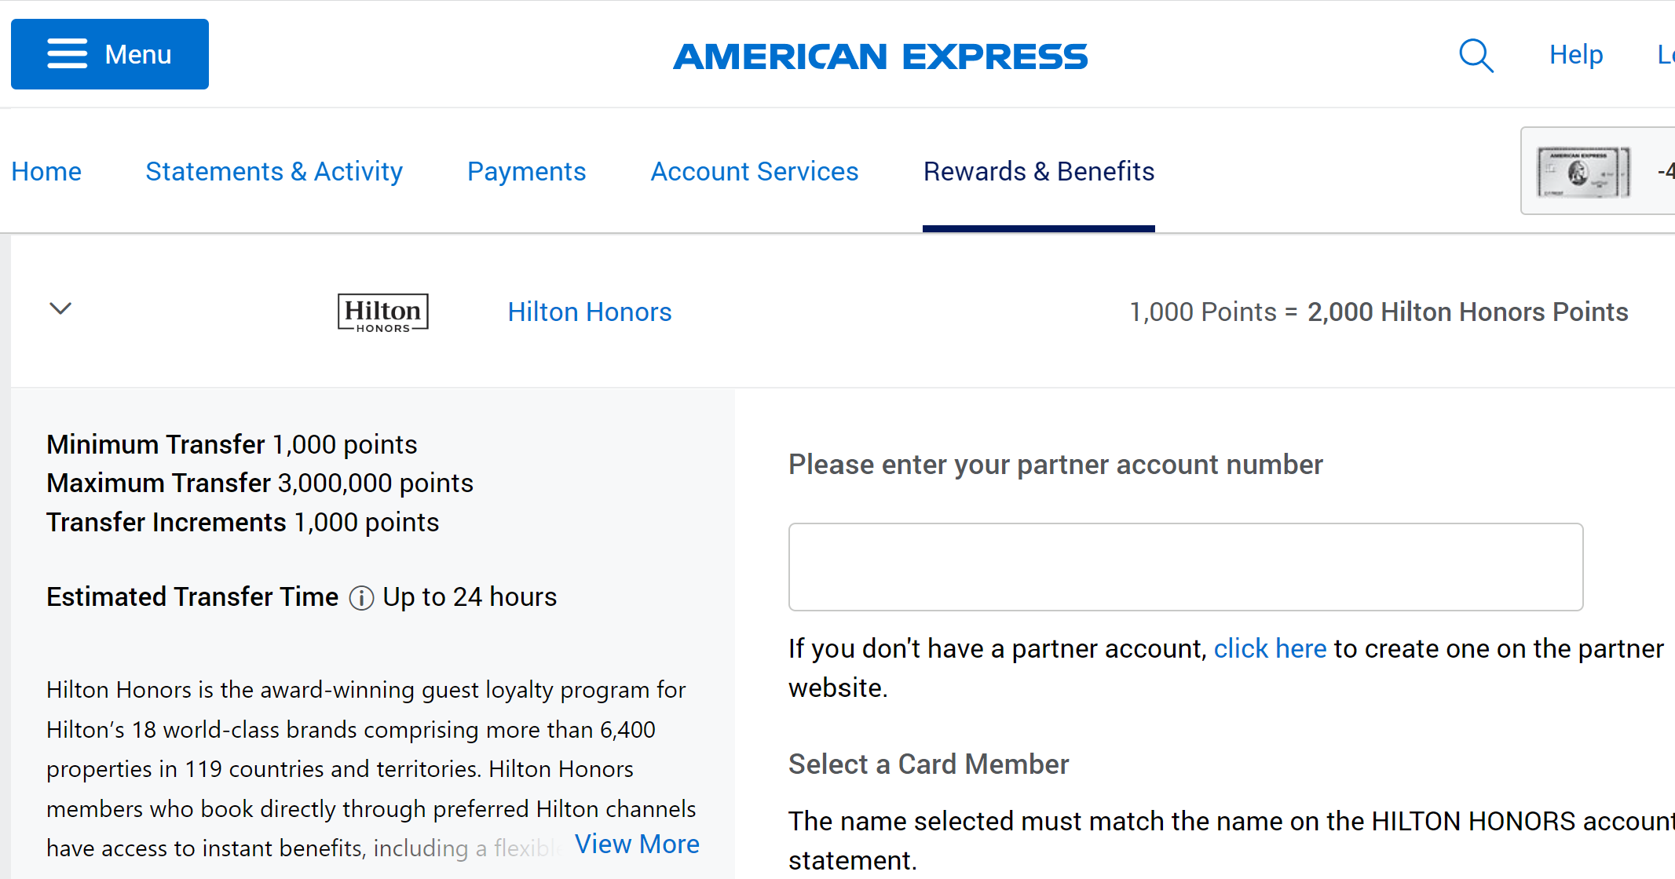Open the Hilton Honors program link
1675x879 pixels.
[x=589, y=312]
